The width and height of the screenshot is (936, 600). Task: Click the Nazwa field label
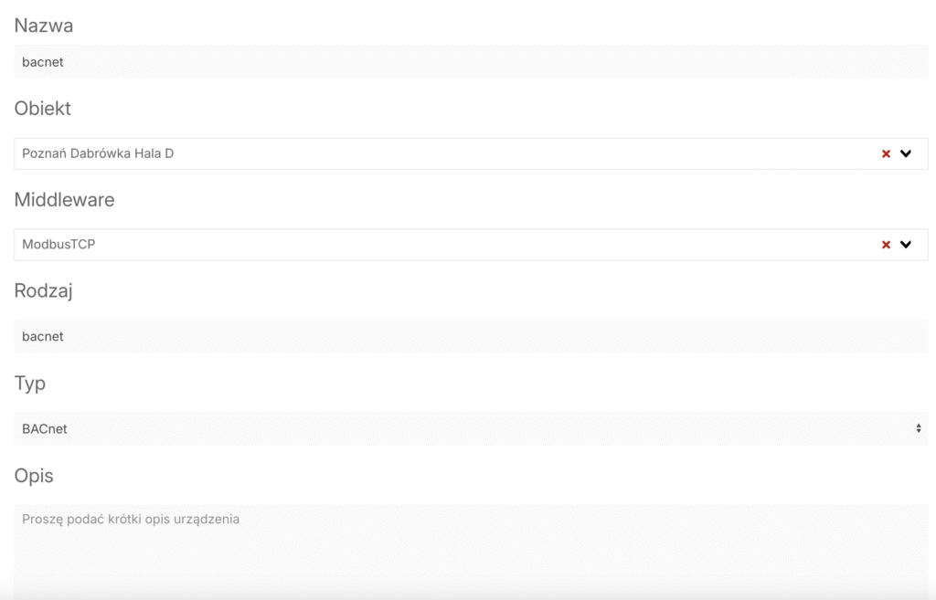44,26
